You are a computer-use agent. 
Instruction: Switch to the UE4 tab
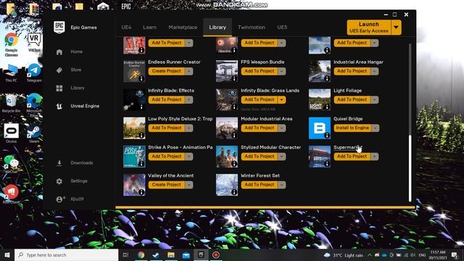[x=126, y=28]
